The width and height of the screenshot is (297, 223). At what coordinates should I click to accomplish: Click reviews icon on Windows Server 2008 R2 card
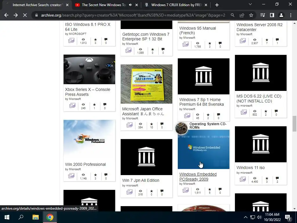pyautogui.click(x=277, y=39)
